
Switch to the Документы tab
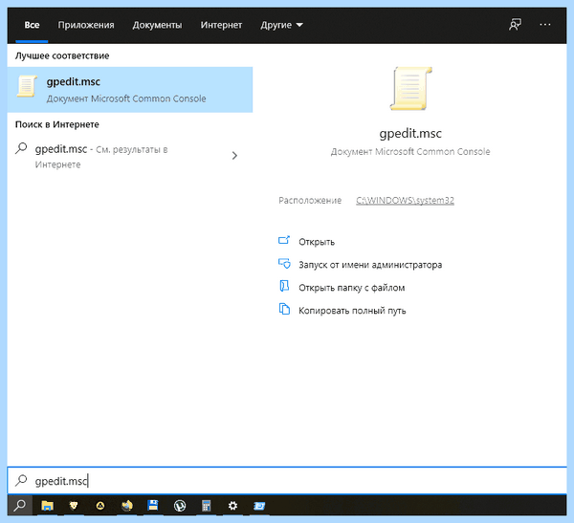(x=157, y=25)
